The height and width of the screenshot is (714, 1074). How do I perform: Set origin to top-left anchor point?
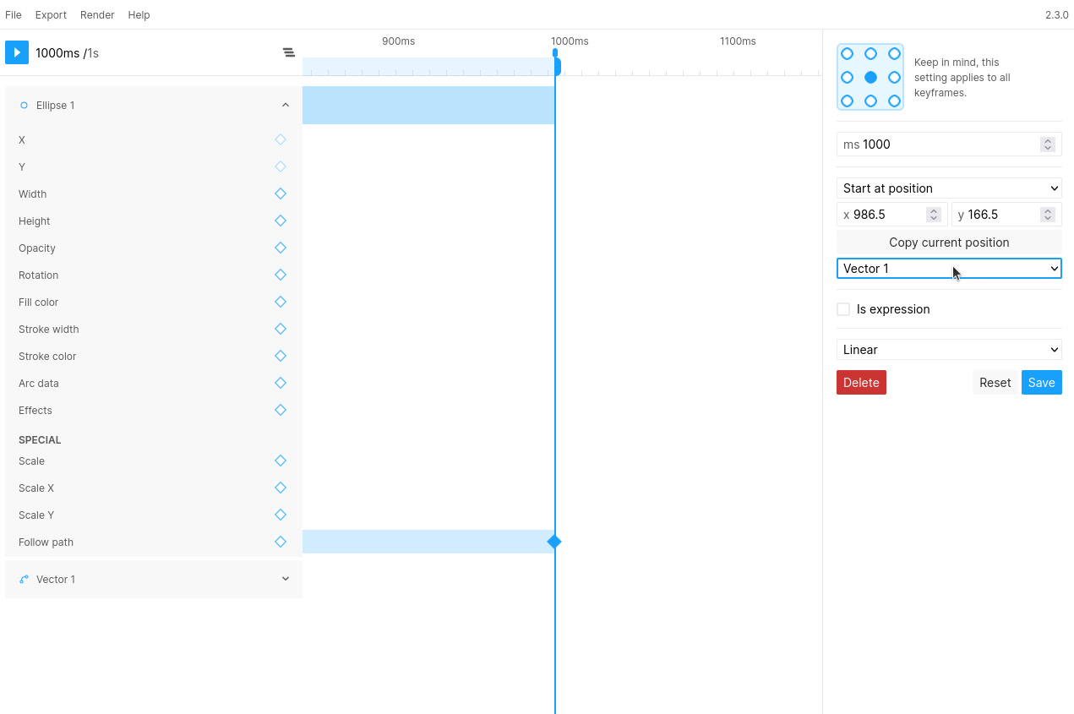pyautogui.click(x=847, y=54)
